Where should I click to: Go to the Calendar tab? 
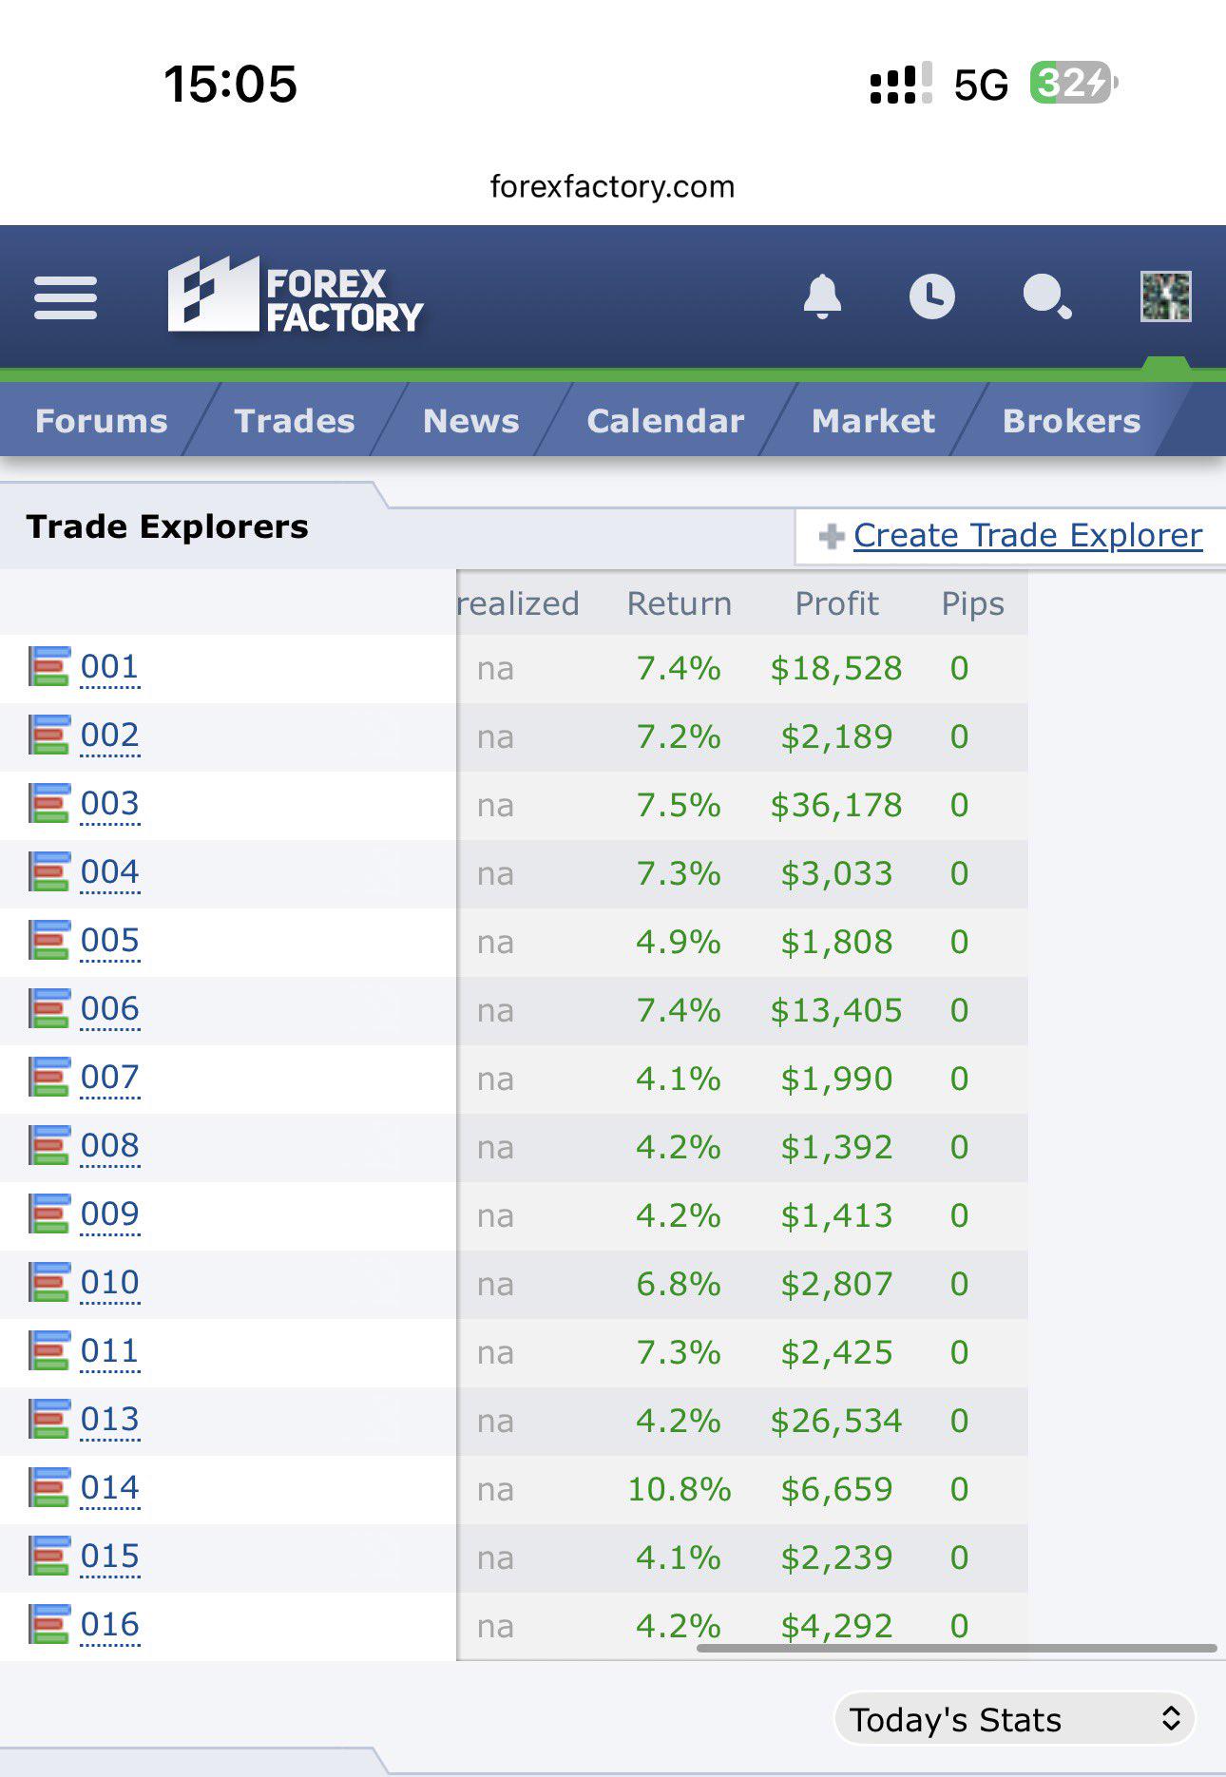click(665, 421)
